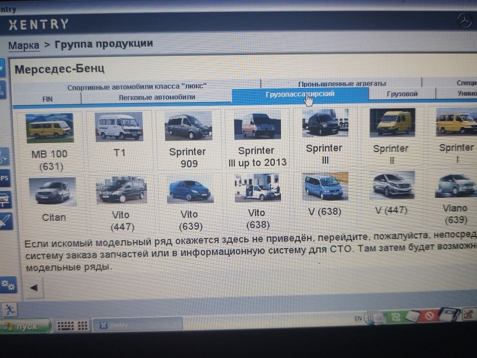This screenshot has height=358, width=477.
Task: Click the Марка breadcrumb link
Action: pyautogui.click(x=24, y=46)
